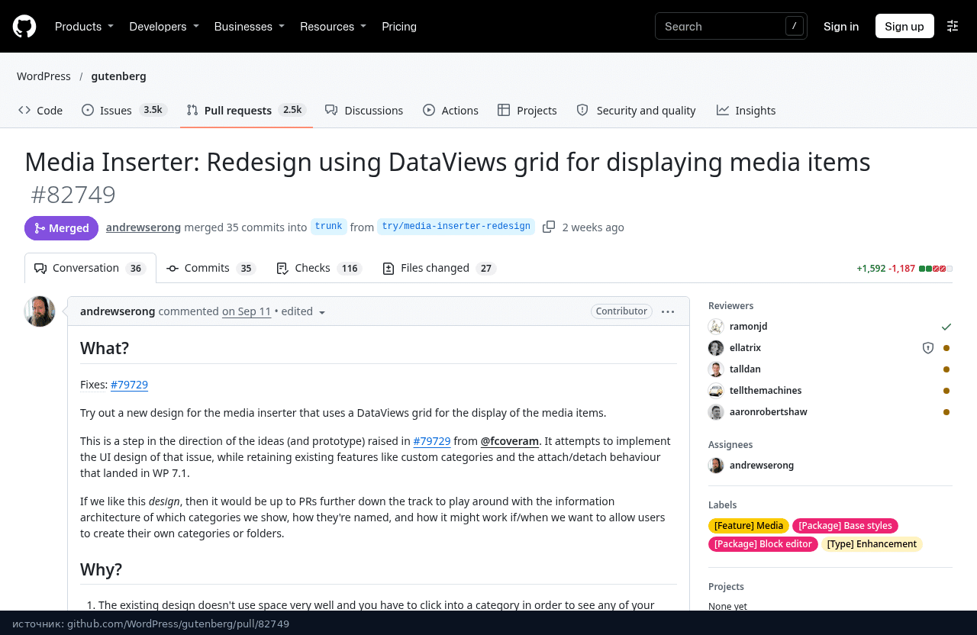977x635 pixels.
Task: Open the WordPress organization link
Action: tap(44, 76)
